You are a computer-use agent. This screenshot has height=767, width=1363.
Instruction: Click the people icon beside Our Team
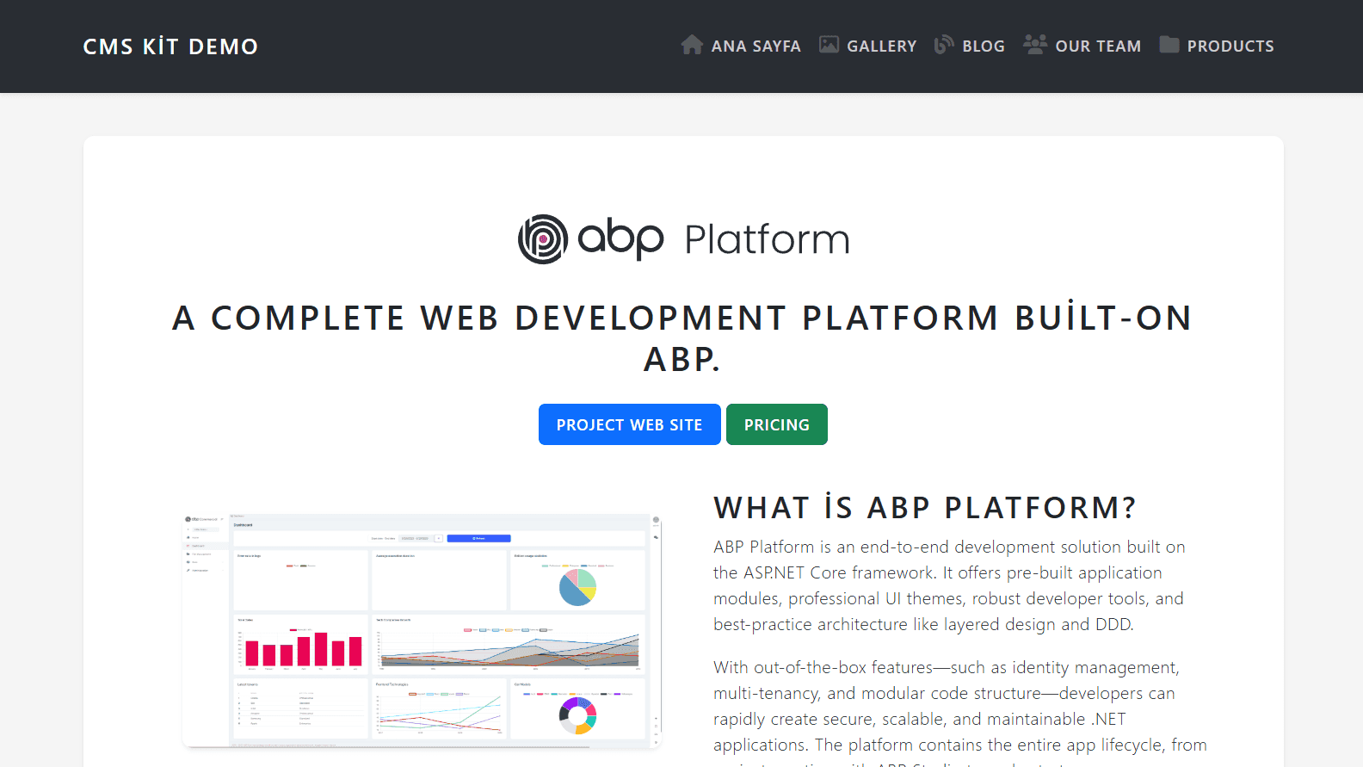point(1035,45)
